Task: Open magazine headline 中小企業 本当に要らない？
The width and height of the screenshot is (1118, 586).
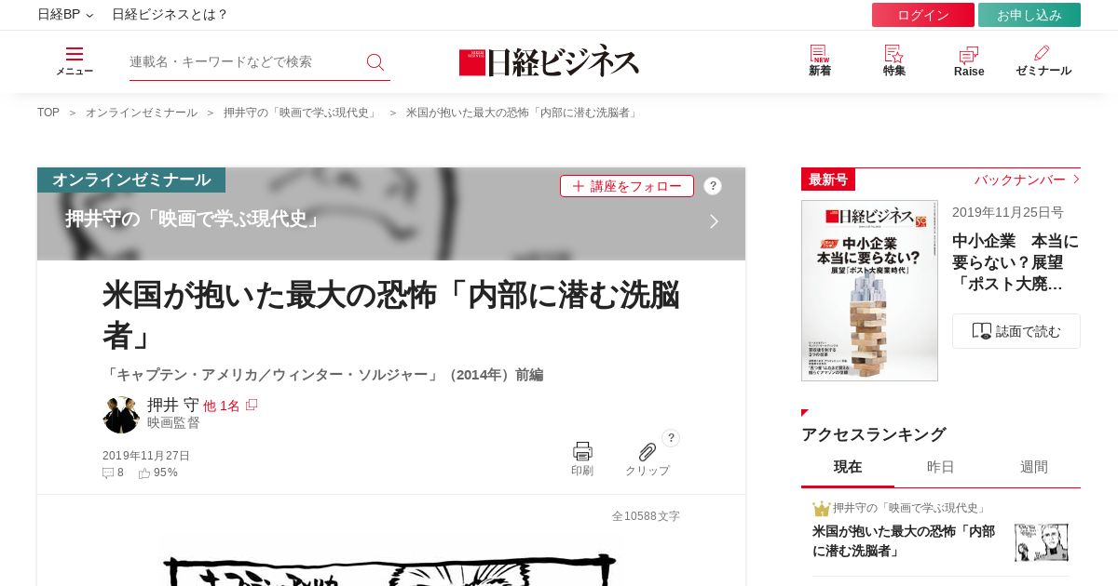Action: coord(1016,262)
